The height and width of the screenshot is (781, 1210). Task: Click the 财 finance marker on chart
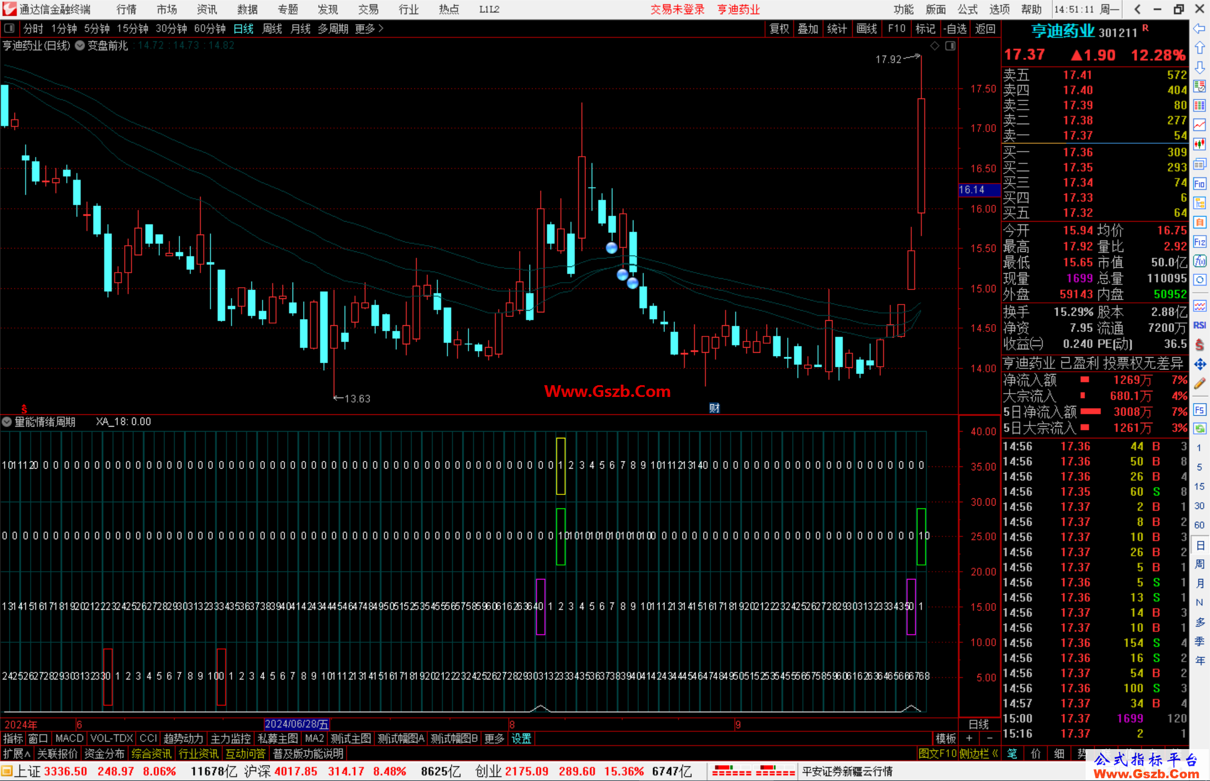[x=714, y=408]
